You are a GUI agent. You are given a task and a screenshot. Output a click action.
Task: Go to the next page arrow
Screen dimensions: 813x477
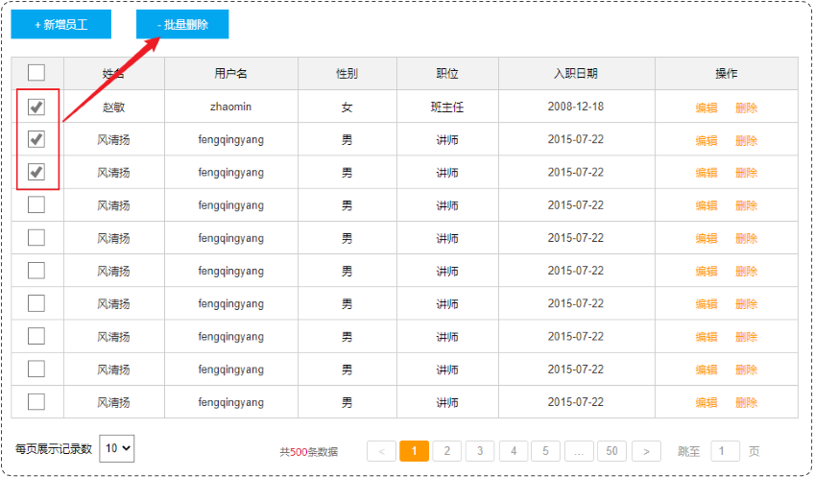(x=646, y=451)
